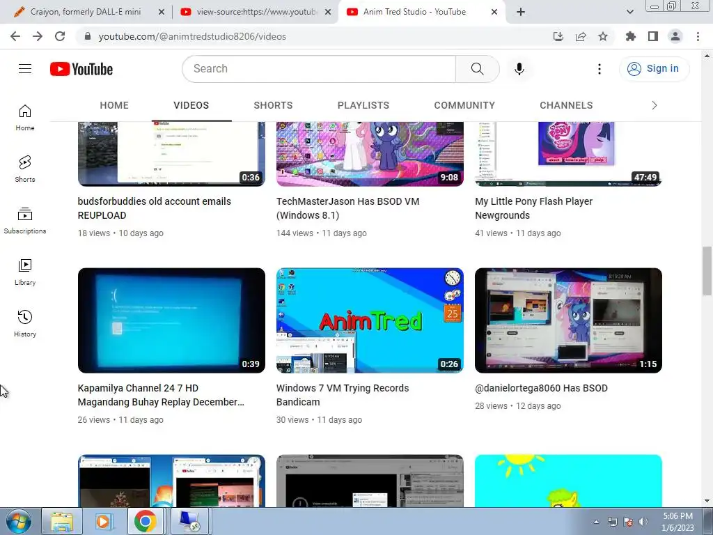Go back in the browser
This screenshot has height=535, width=713.
tap(15, 36)
